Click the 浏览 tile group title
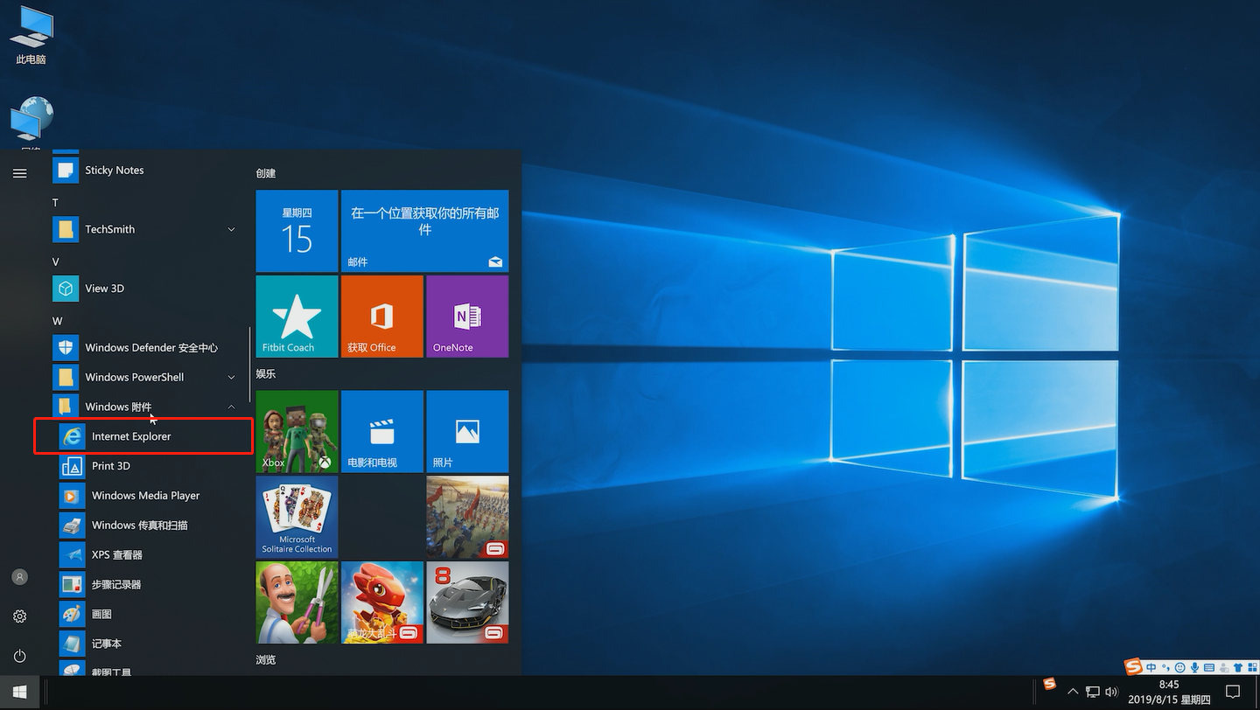The width and height of the screenshot is (1260, 710). [266, 660]
